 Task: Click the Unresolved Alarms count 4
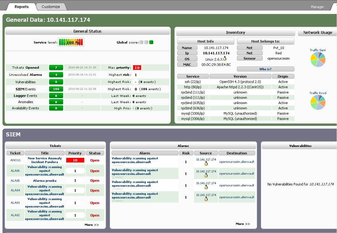[56, 75]
